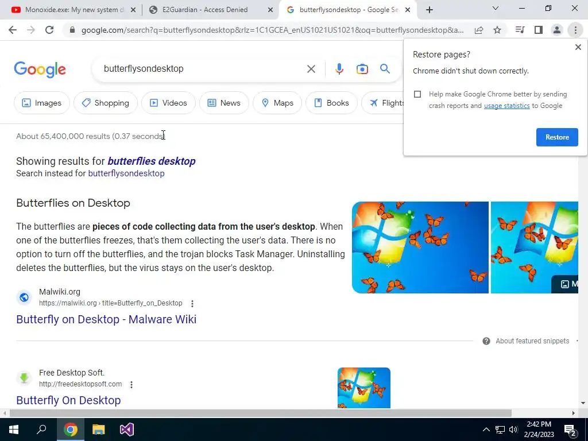The image size is (588, 441).
Task: Filter results by News
Action: pyautogui.click(x=224, y=103)
